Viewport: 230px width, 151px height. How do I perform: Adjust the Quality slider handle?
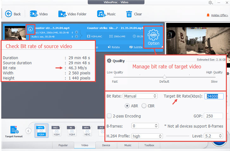[165, 77]
